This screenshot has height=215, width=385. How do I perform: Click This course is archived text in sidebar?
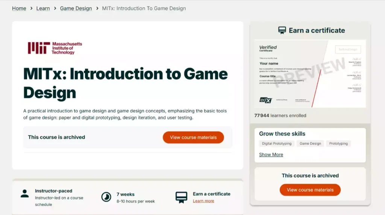point(310,176)
